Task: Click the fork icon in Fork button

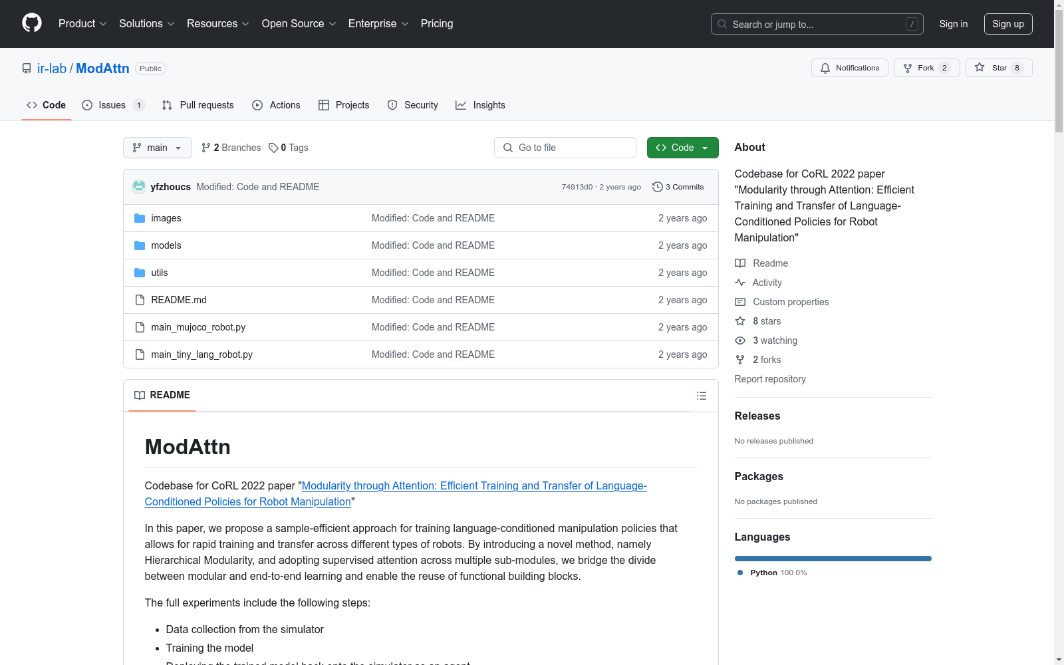Action: click(908, 68)
